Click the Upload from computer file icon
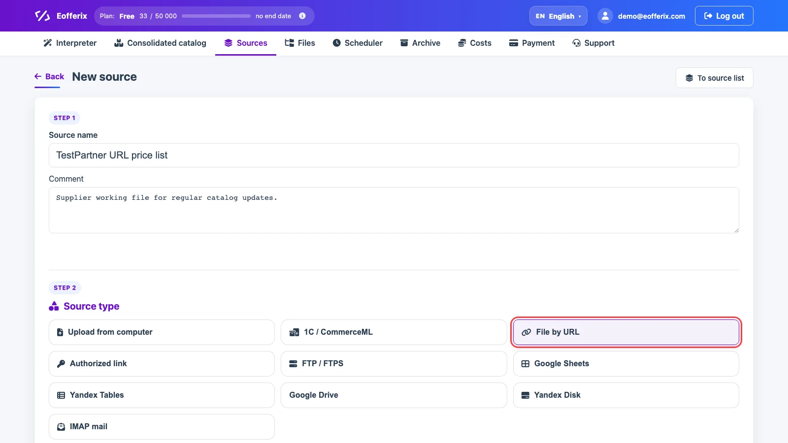 point(60,332)
